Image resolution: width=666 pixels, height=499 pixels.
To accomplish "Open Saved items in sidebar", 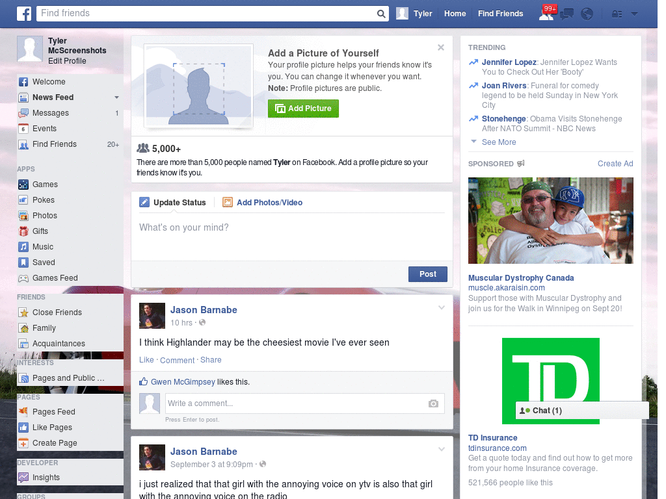I will (x=70, y=262).
